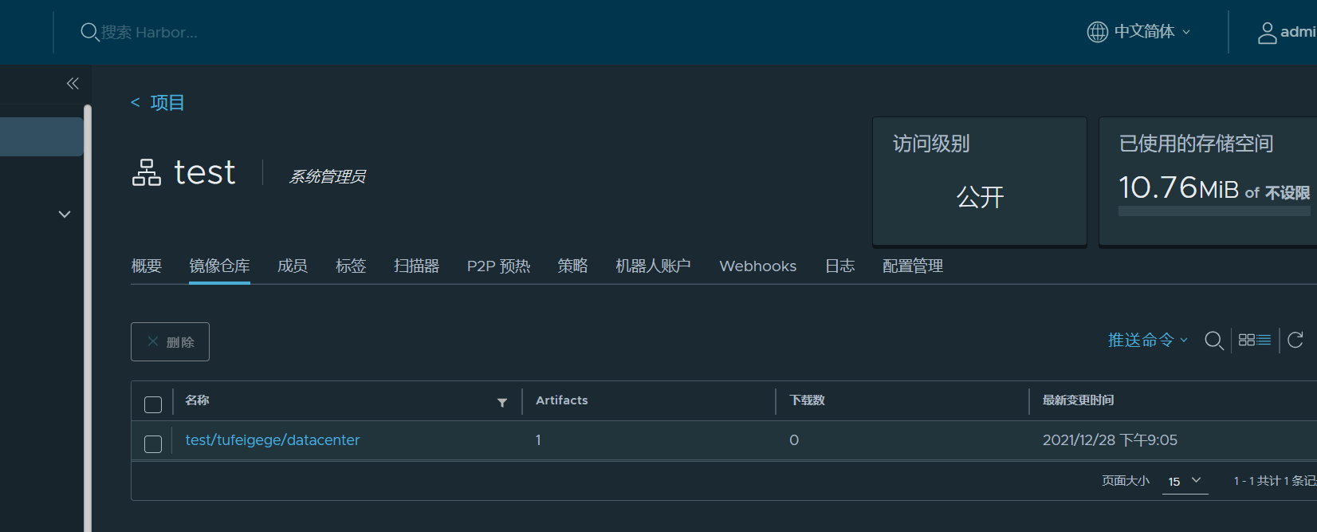Image resolution: width=1317 pixels, height=532 pixels.
Task: Click the highlighted sidebar menu item
Action: [41, 136]
